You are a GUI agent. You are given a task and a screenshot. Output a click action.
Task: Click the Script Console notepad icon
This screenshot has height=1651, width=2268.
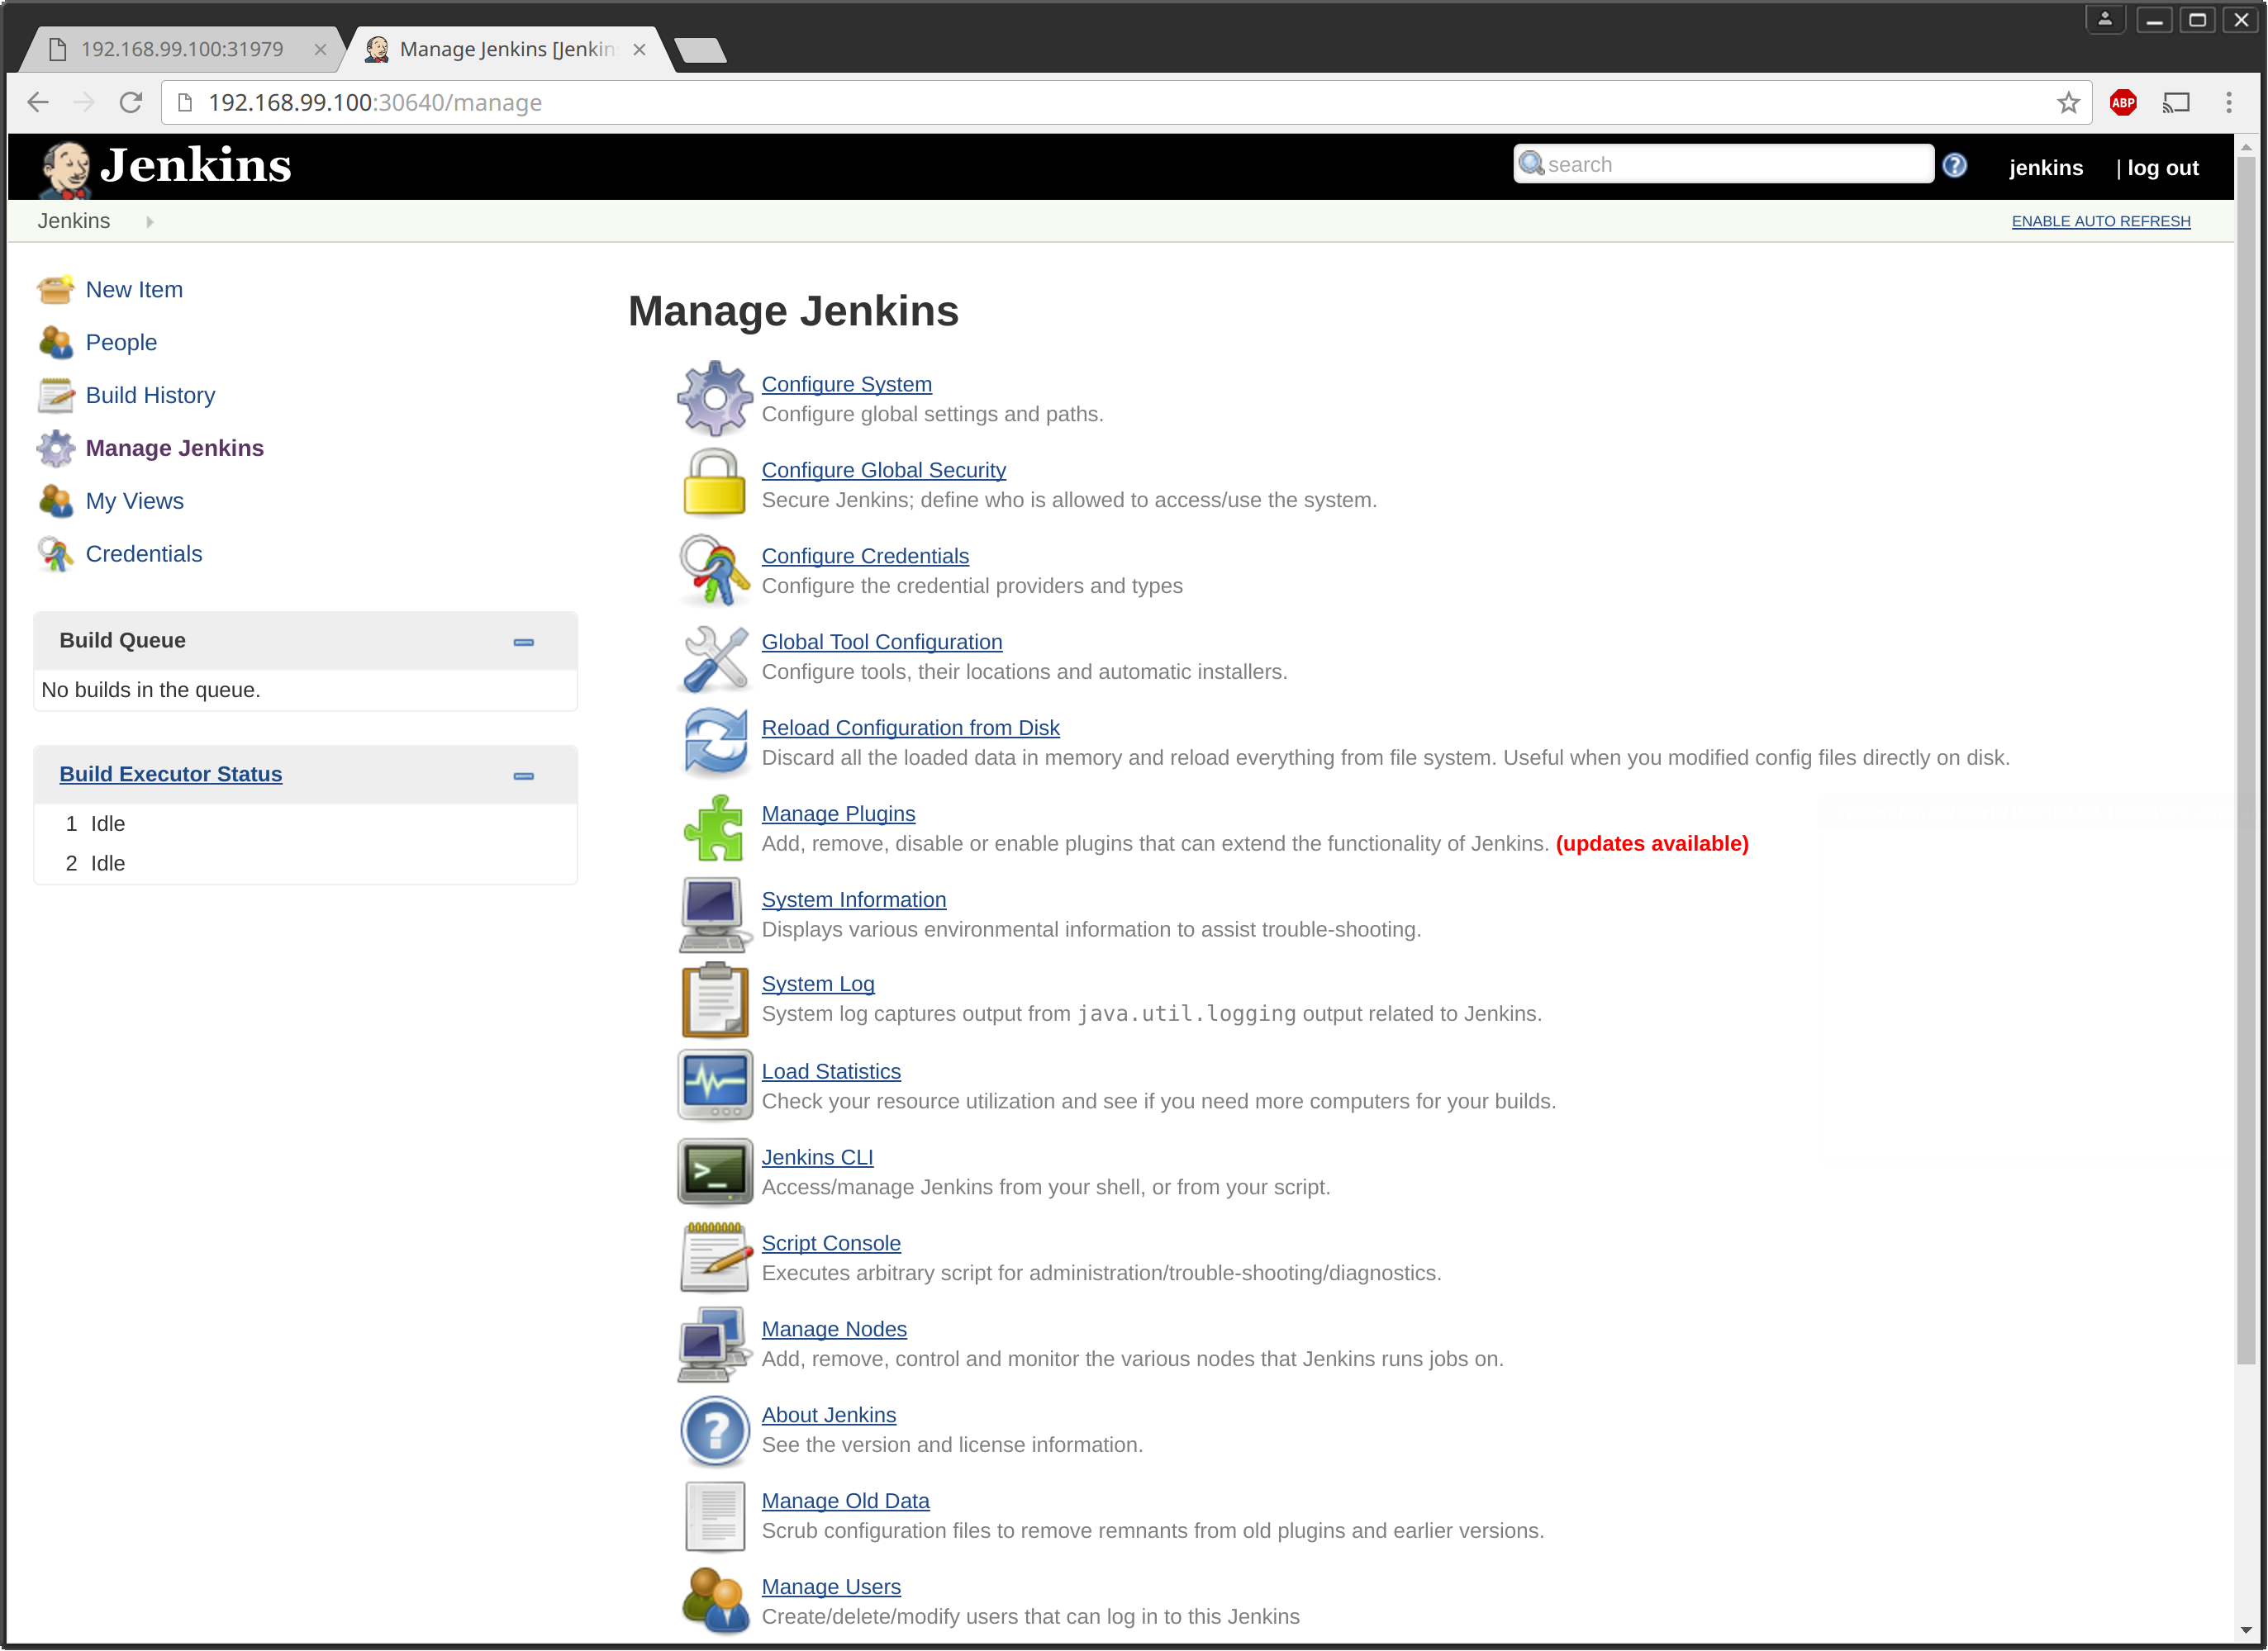pos(714,1257)
